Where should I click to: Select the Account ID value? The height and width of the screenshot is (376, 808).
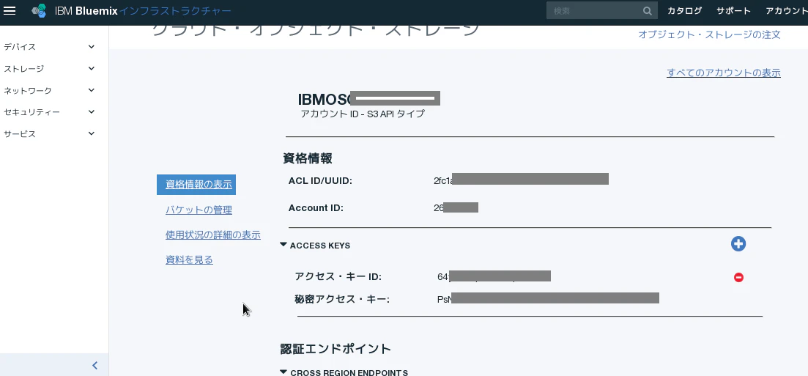click(x=456, y=208)
